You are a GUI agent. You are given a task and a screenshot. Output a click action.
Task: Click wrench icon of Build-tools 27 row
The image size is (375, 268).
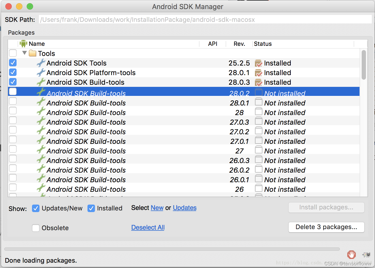pos(41,149)
